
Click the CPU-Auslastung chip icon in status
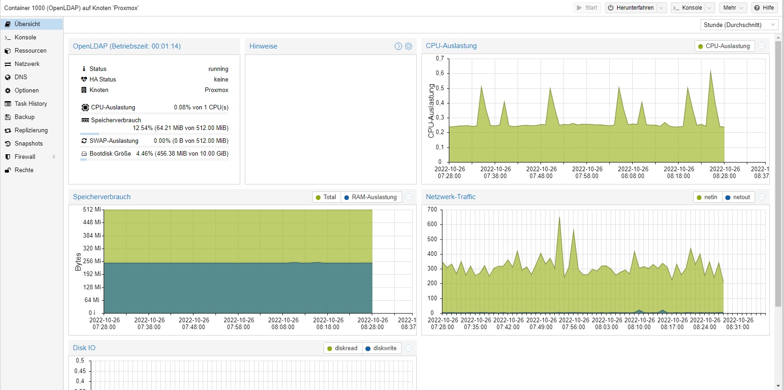pyautogui.click(x=85, y=108)
